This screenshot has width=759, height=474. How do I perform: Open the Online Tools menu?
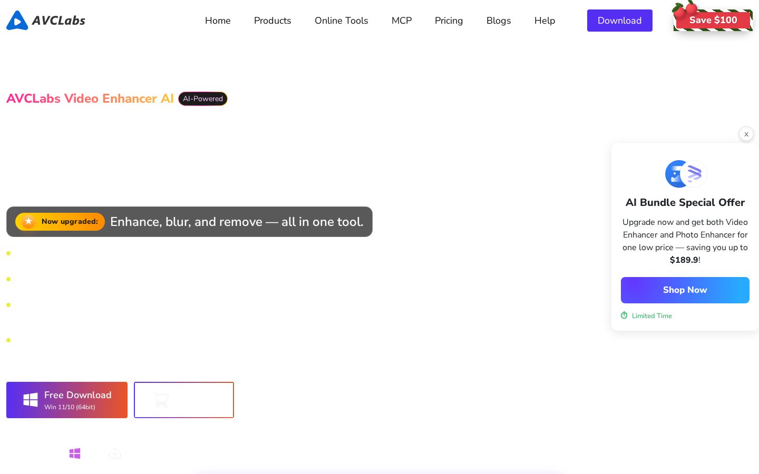tap(342, 21)
